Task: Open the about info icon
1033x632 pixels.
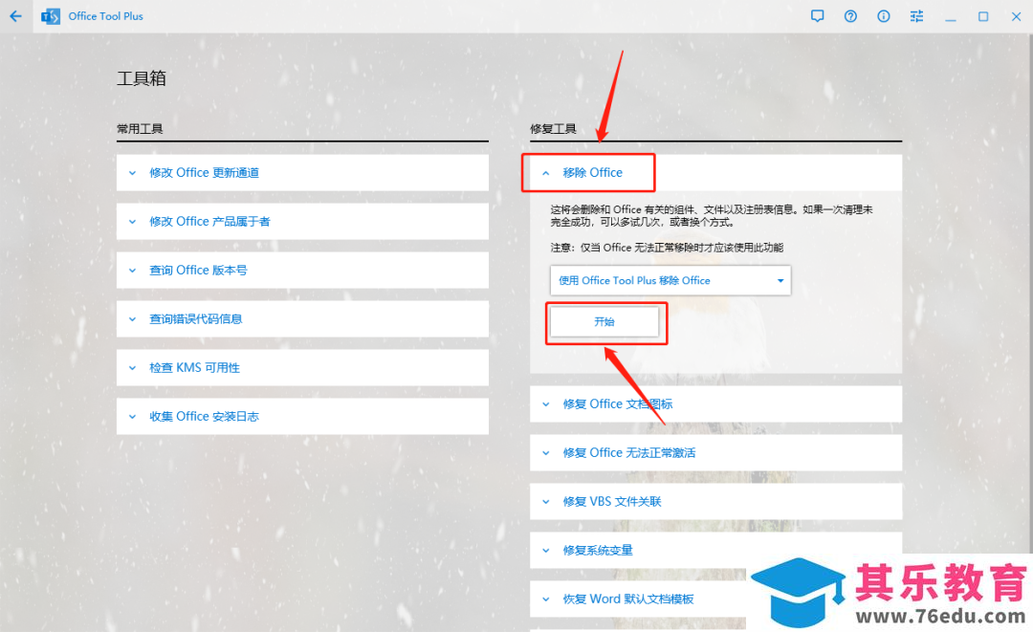Action: (x=884, y=16)
